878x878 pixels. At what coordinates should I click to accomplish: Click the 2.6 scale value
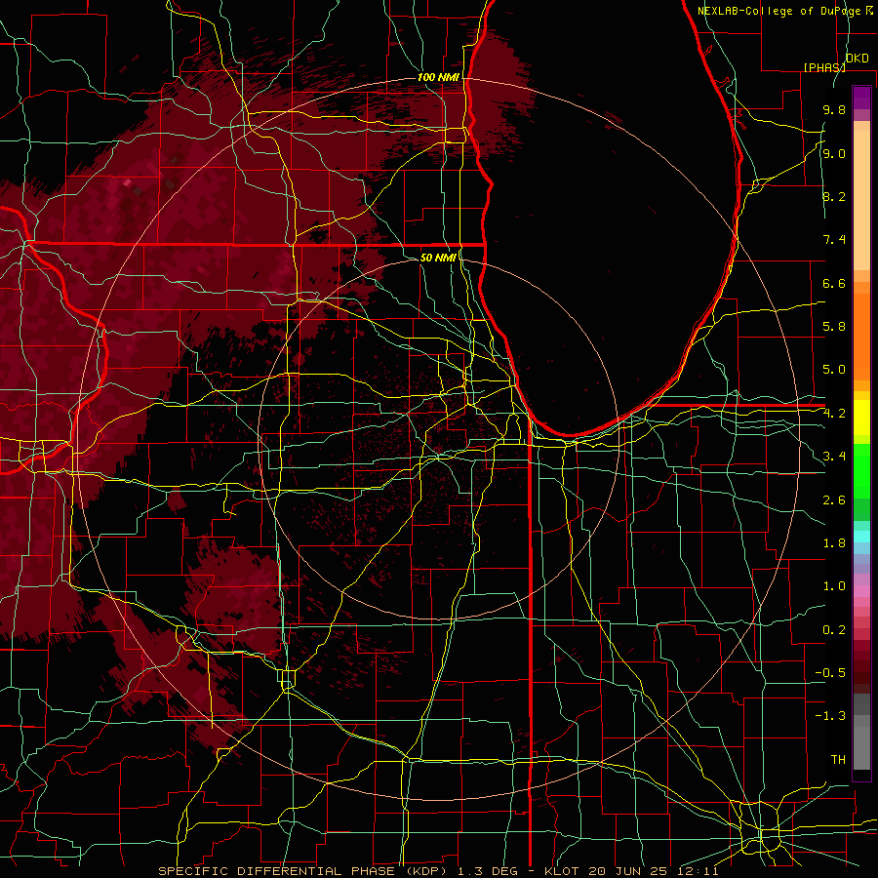pyautogui.click(x=834, y=500)
